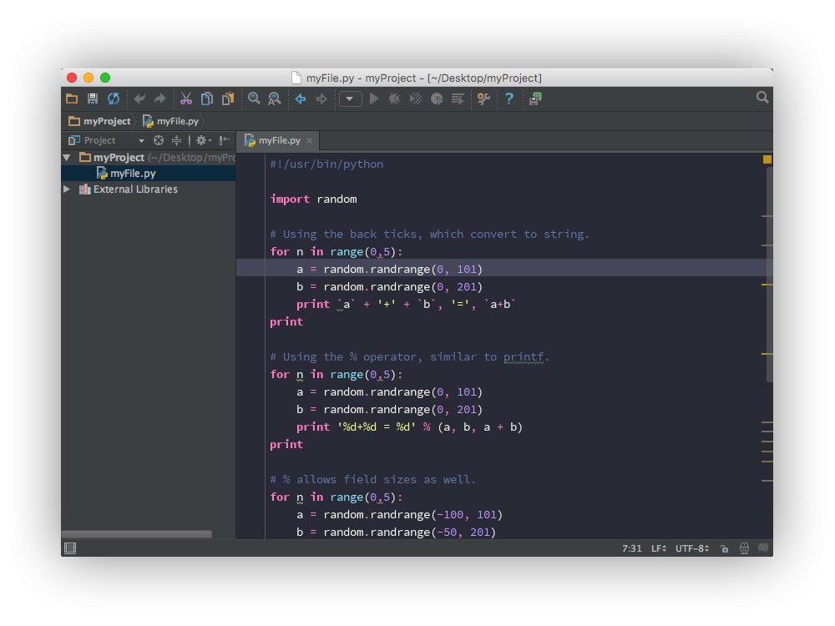Start debugging with the bug icon
Viewport: 835px width, 626px height.
point(395,99)
